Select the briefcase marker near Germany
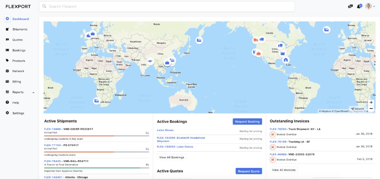The image size is (380, 179). (93, 34)
